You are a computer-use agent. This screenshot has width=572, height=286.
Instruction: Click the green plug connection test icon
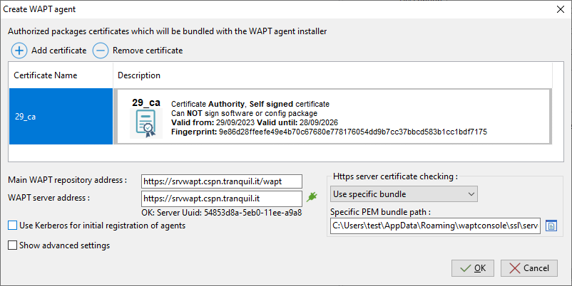pyautogui.click(x=311, y=197)
